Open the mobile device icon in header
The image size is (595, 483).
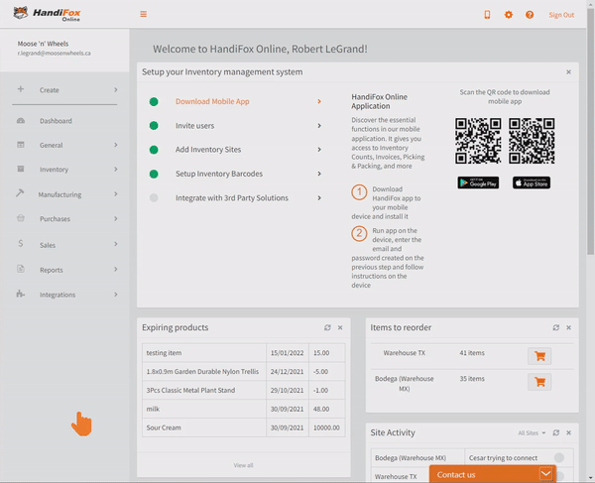487,15
